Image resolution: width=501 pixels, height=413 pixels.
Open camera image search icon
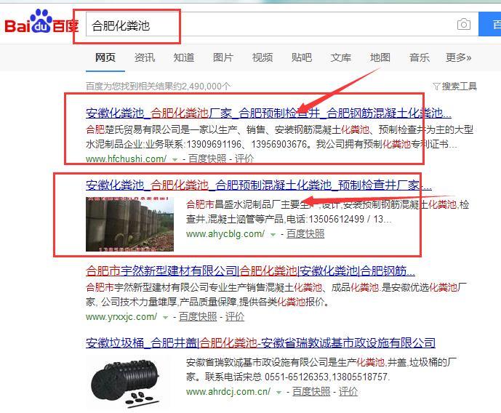[464, 24]
